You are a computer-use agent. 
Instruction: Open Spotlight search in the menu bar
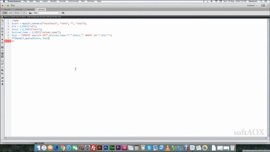point(261,1)
